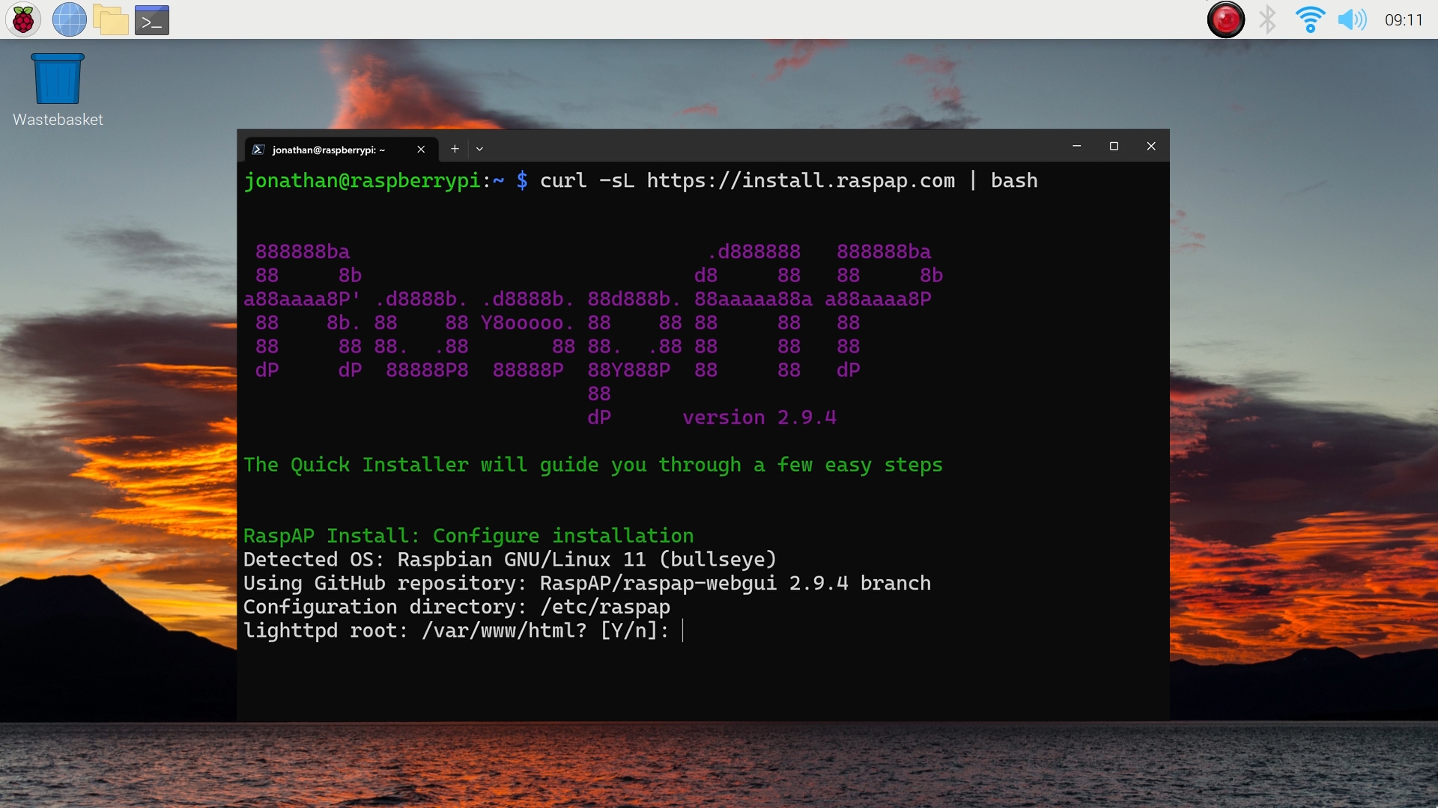Minimize the terminal window
Image resolution: width=1438 pixels, height=808 pixels.
point(1077,146)
